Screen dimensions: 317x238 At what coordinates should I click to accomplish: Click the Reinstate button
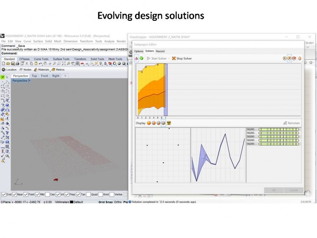click(x=291, y=123)
